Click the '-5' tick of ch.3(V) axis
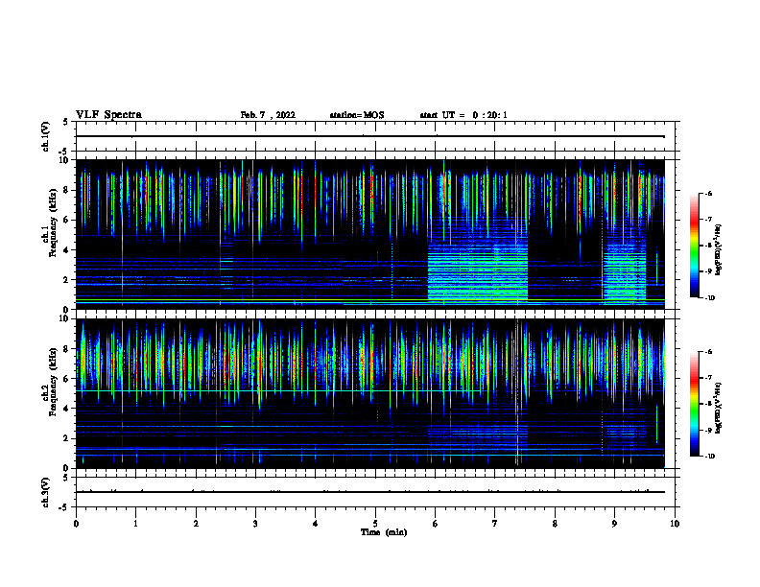The height and width of the screenshot is (587, 760). (x=64, y=507)
